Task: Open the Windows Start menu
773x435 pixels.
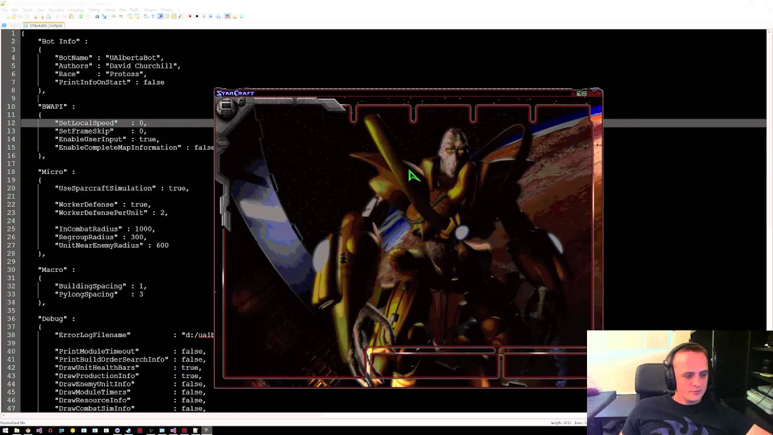Action: pos(5,430)
